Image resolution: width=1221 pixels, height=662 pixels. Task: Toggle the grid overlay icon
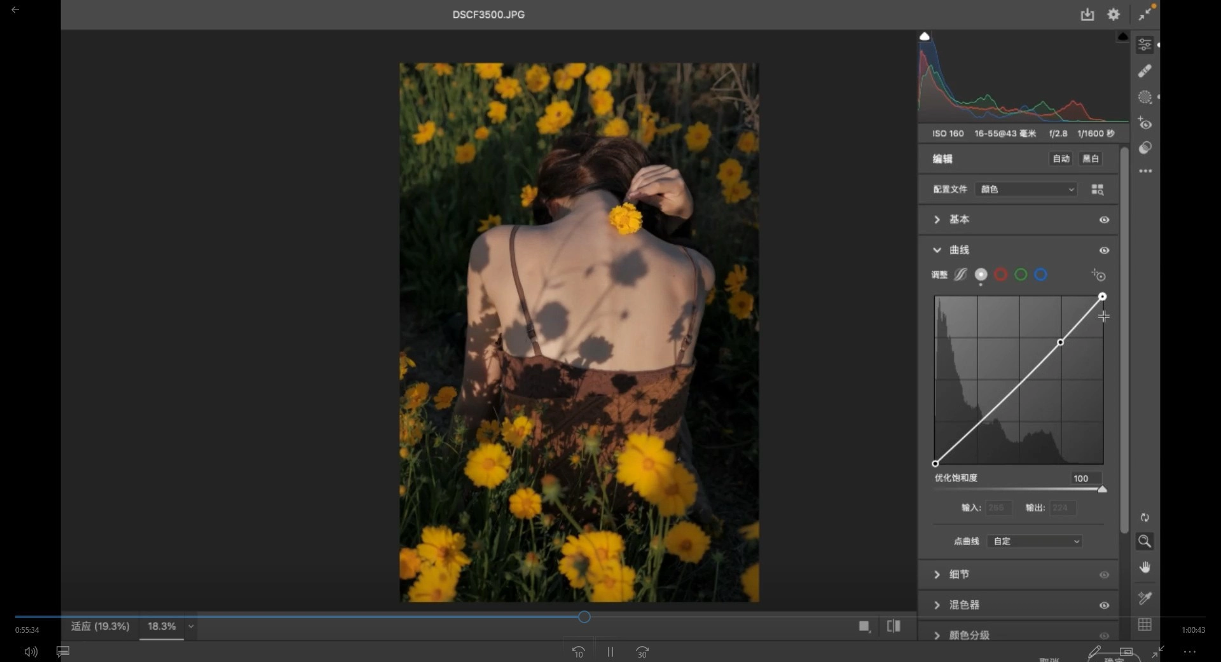(x=1145, y=624)
